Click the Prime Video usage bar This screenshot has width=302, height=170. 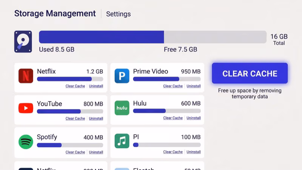pyautogui.click(x=167, y=79)
